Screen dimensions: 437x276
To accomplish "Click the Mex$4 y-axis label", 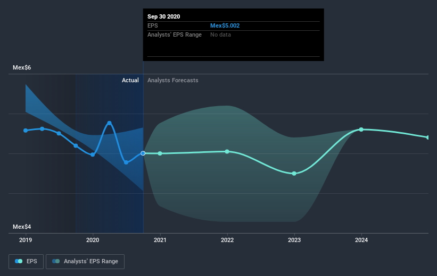I will coord(22,227).
